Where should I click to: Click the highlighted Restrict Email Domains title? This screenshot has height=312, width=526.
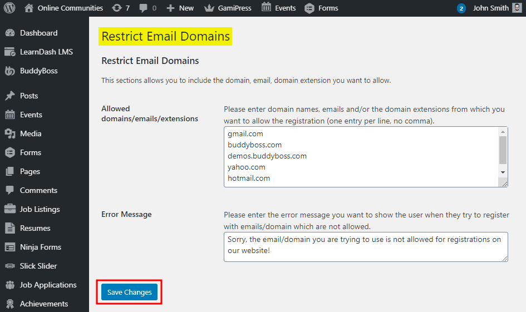165,36
